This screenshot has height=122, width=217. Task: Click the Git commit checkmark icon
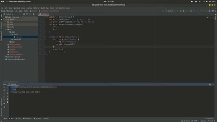click(197, 11)
